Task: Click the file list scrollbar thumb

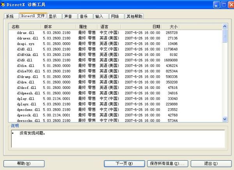Action: point(225,36)
